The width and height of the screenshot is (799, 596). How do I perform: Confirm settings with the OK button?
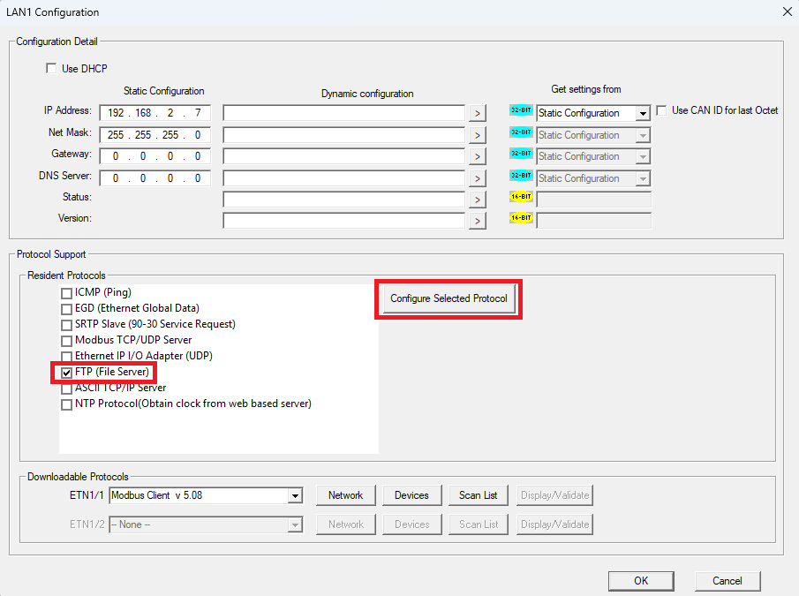tap(641, 580)
